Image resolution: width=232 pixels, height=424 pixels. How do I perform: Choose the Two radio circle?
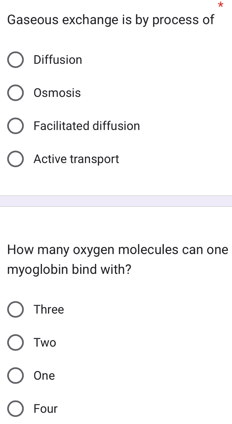pos(16,342)
